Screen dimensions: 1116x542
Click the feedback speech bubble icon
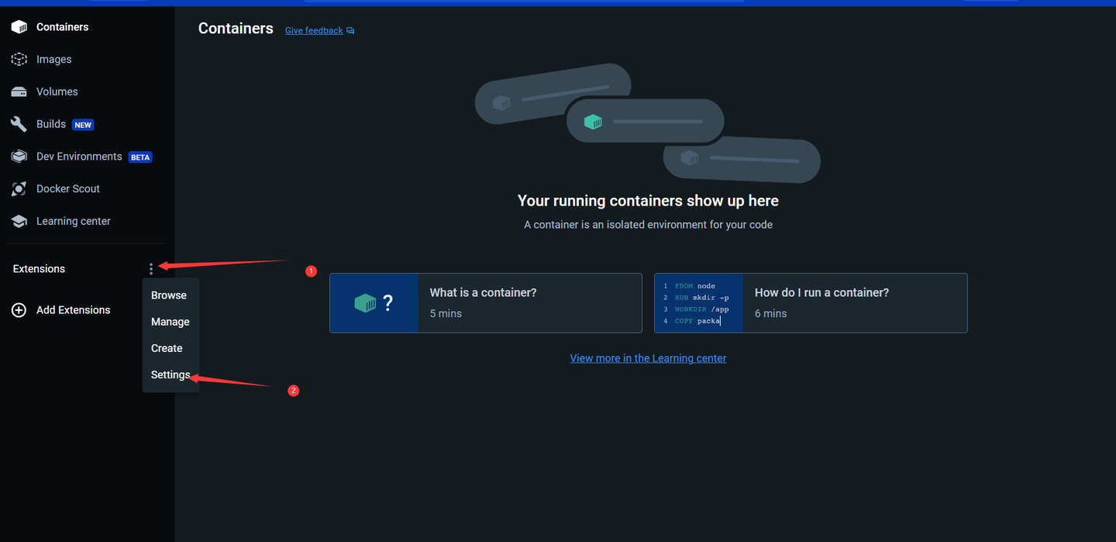(350, 30)
